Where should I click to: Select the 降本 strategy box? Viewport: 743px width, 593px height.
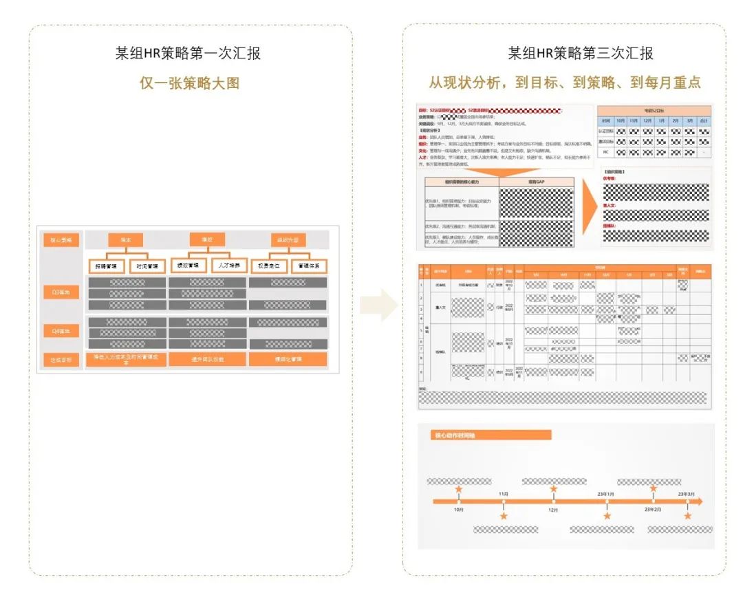point(126,240)
